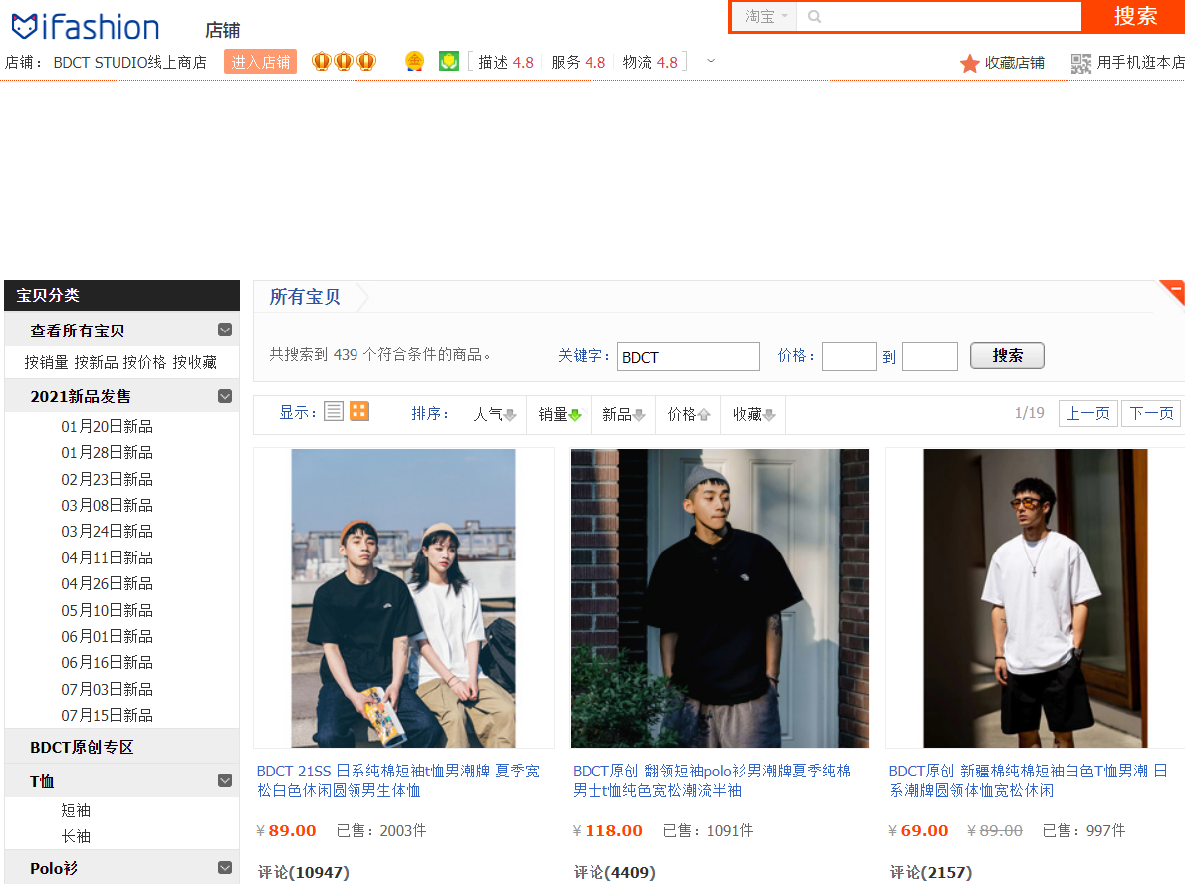Open 评论(10947) reviews
Screen dimensions: 1185x884
click(303, 873)
